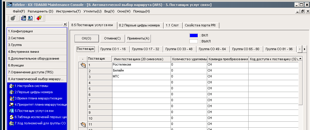
Task: Open the Инструменты(T) menu
Action: (x=68, y=11)
